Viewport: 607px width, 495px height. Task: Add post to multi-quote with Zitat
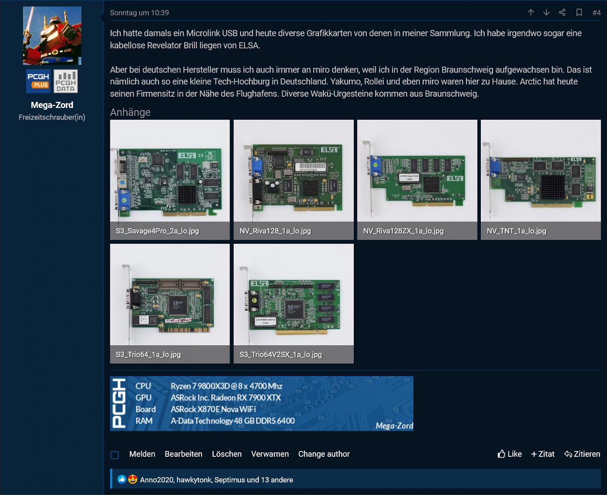543,454
